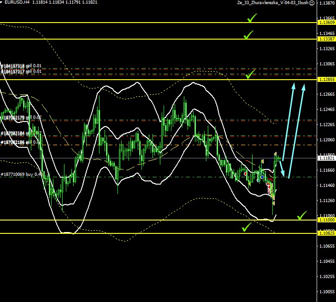
Task: Click the green check mark above the 1.13387 line
Action: 249,35
